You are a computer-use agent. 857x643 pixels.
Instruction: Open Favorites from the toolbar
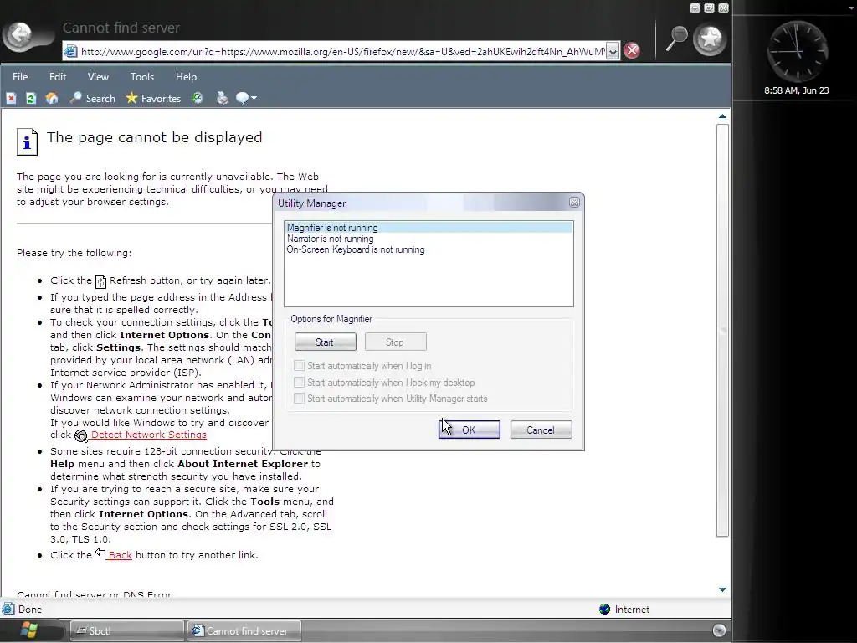[x=153, y=99]
